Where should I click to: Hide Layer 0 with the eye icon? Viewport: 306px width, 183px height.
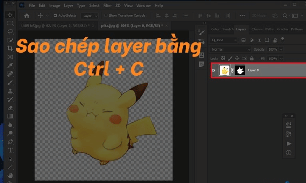pos(214,70)
